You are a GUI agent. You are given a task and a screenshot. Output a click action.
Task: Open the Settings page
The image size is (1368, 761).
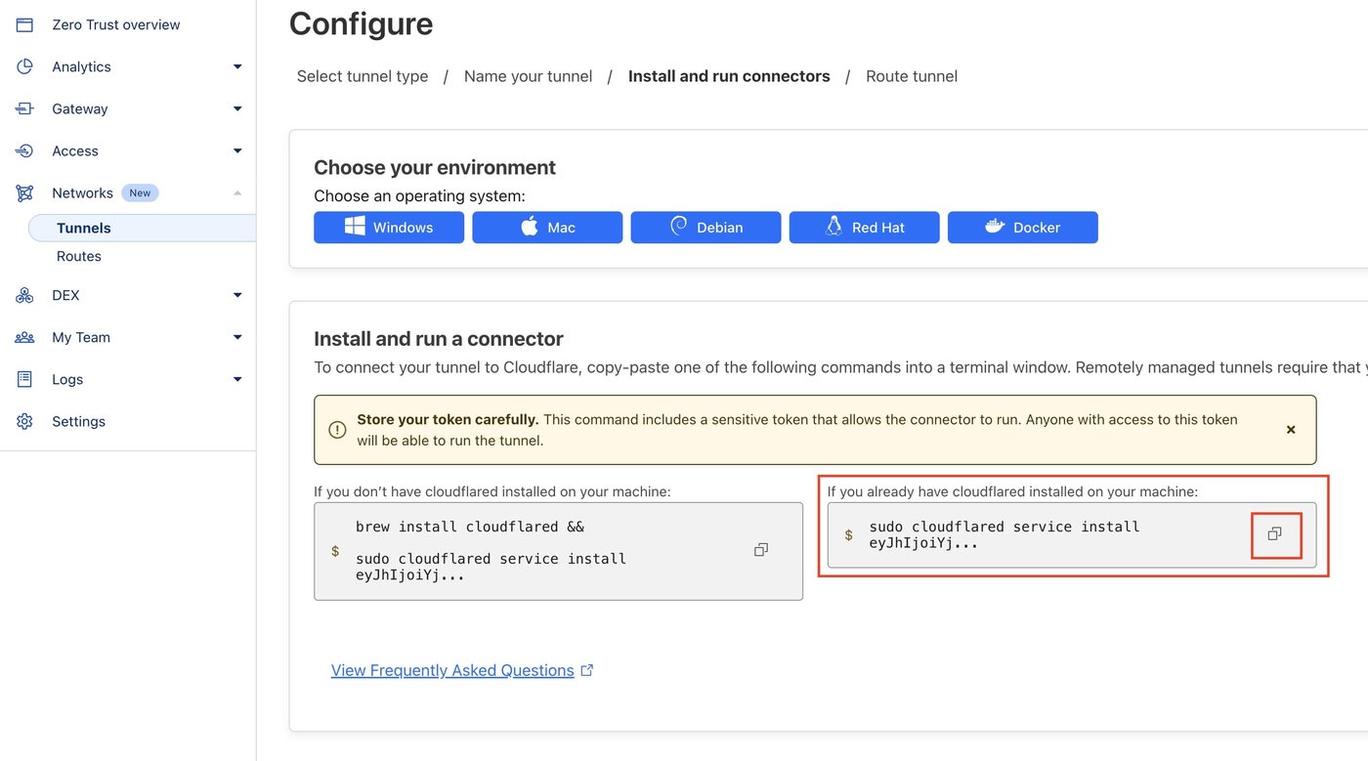coord(78,421)
